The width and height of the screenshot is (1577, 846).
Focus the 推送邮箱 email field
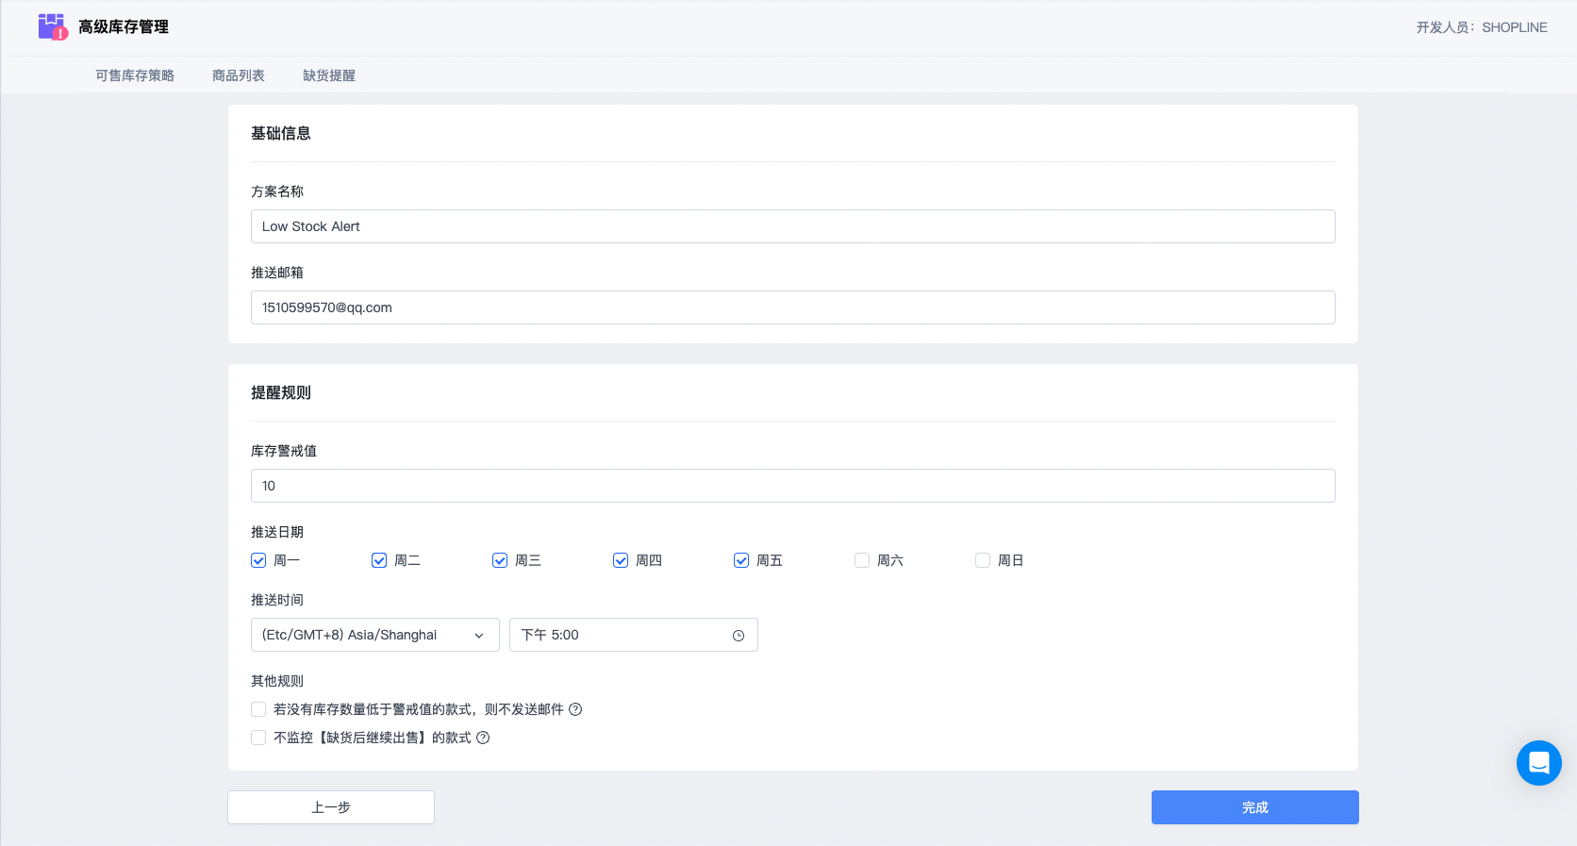coord(793,307)
